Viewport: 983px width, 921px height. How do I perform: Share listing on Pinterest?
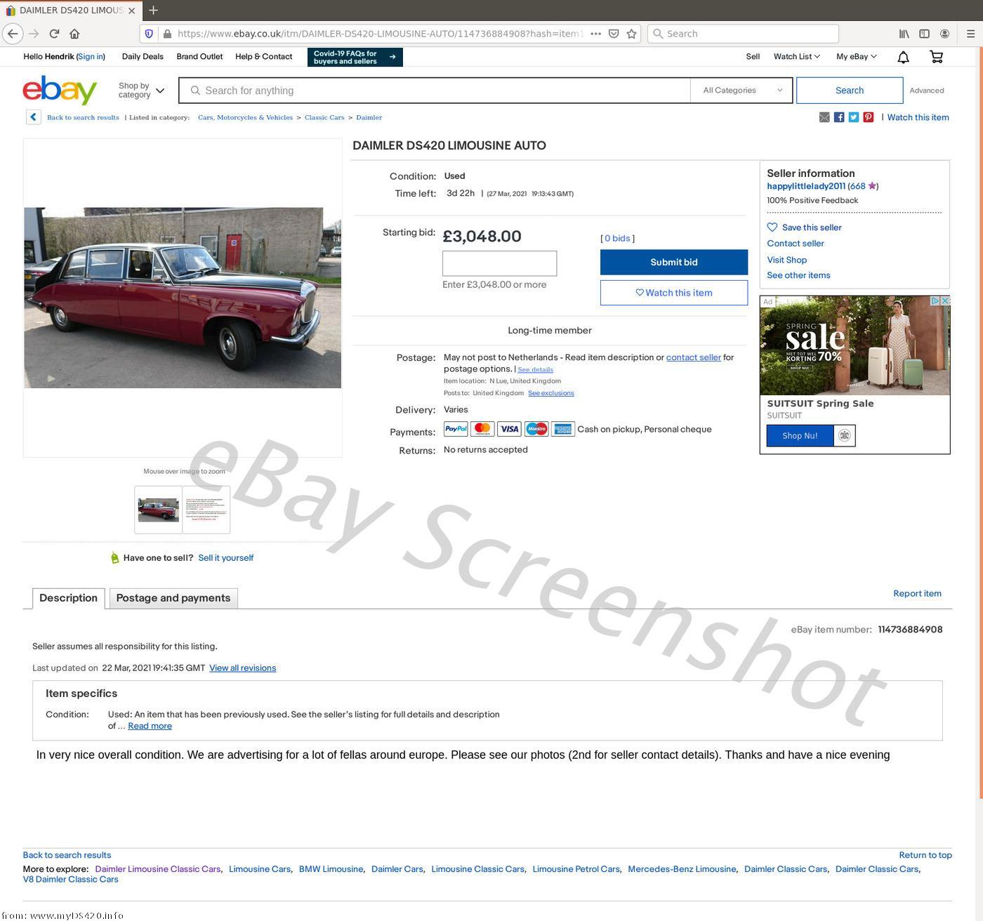[869, 117]
